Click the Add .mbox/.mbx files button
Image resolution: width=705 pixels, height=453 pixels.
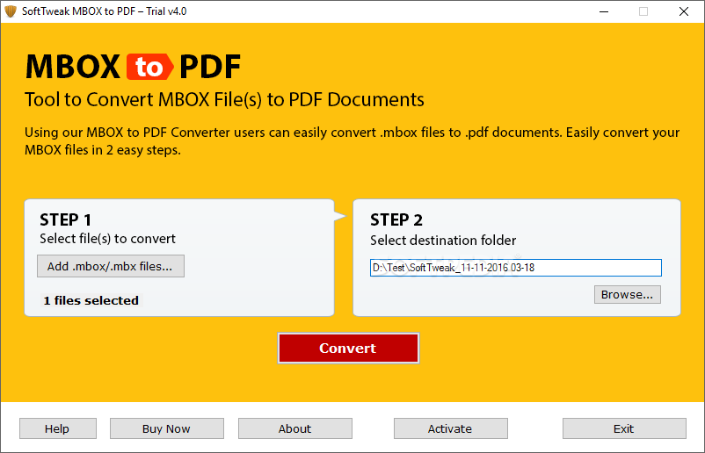tap(111, 266)
